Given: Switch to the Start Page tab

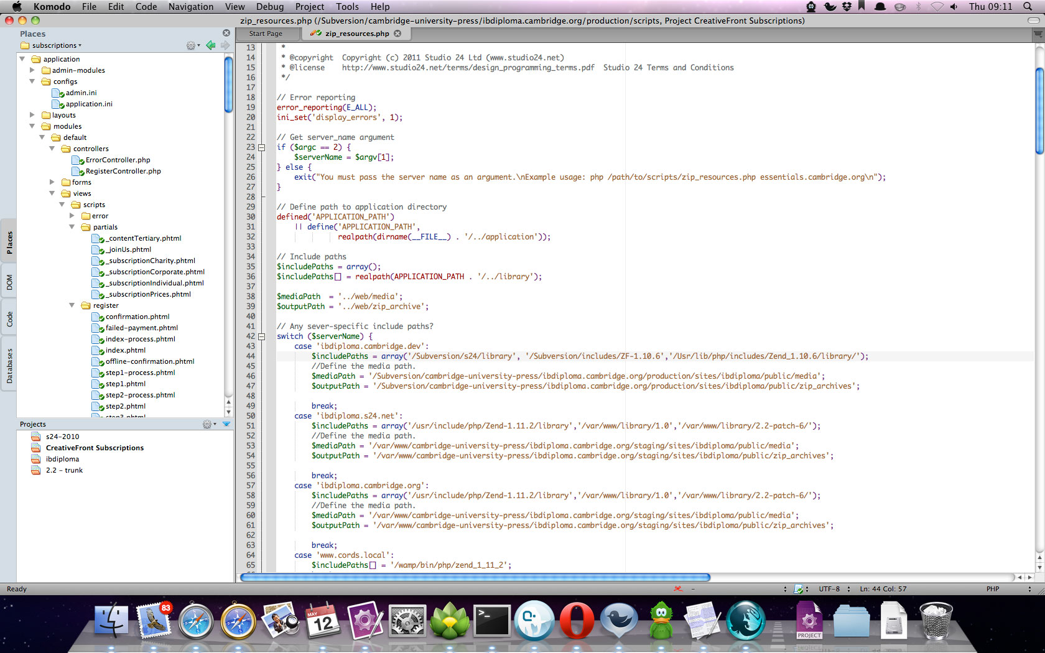Looking at the screenshot, I should click(x=266, y=34).
